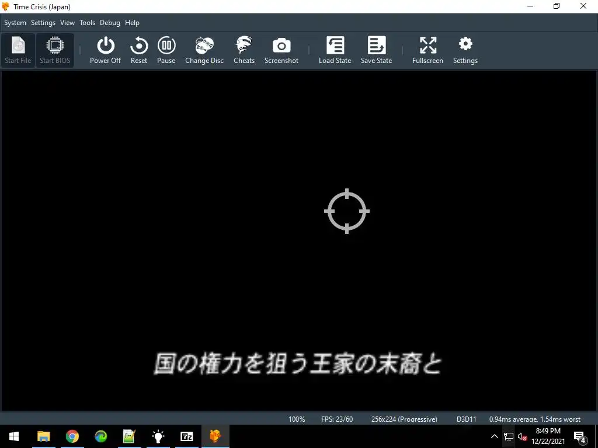598x448 pixels.
Task: Open the Change Disc option
Action: coord(204,50)
